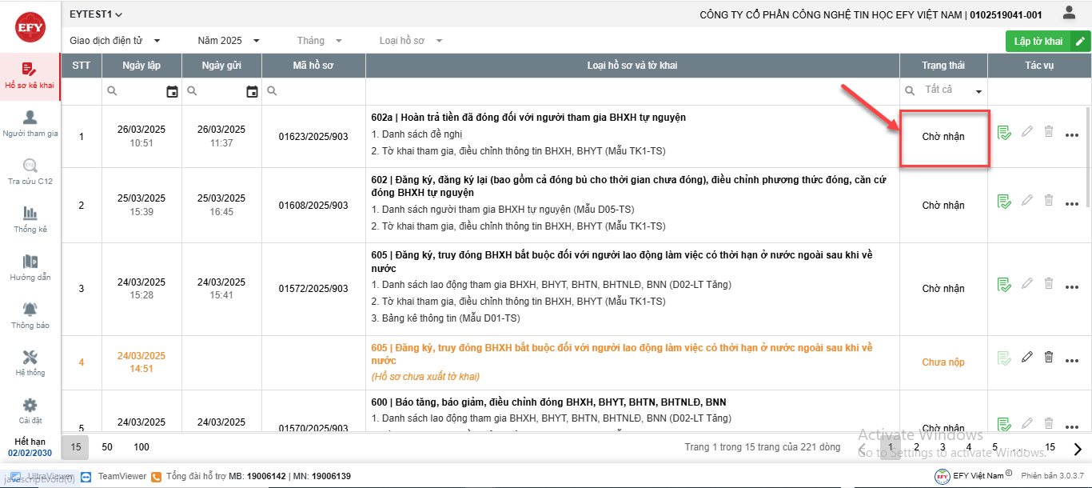Open the more options dots for row 1

1072,135
